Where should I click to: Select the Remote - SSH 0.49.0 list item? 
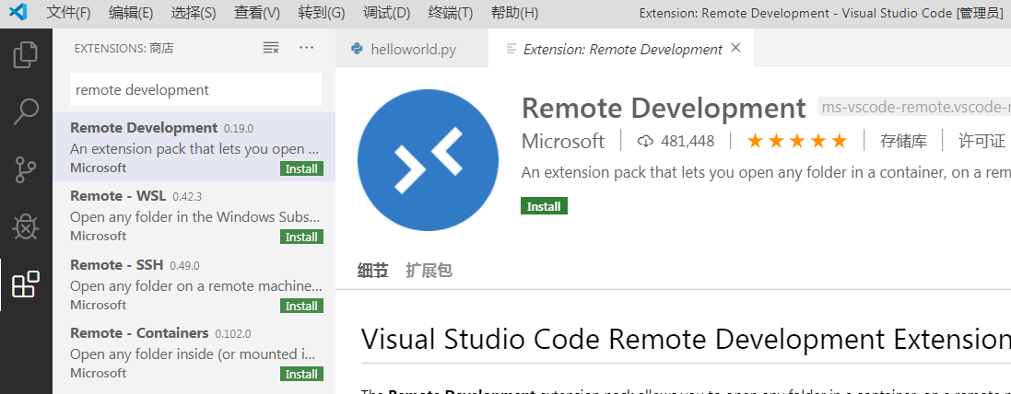click(194, 284)
